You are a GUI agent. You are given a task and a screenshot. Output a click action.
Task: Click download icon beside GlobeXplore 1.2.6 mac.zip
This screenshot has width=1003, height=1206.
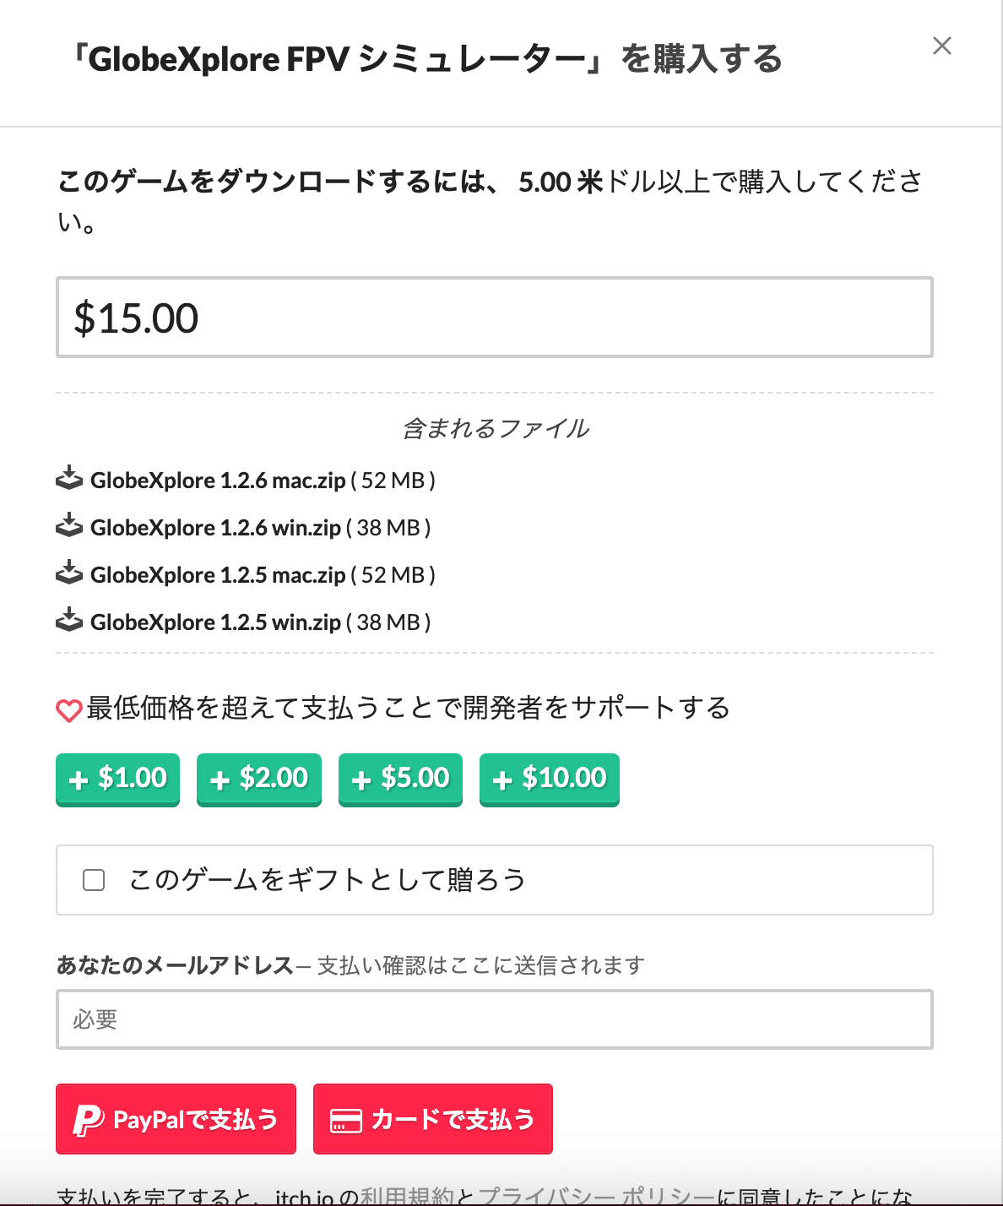click(69, 478)
